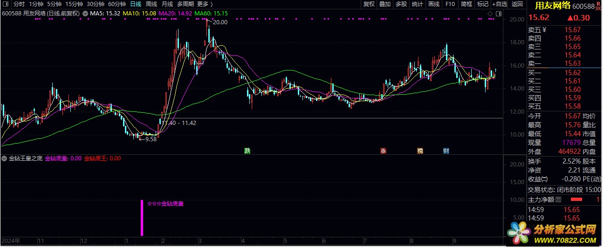Click +自选 to add to watchlist
Screen dimensions: 604x248
click(x=500, y=4)
